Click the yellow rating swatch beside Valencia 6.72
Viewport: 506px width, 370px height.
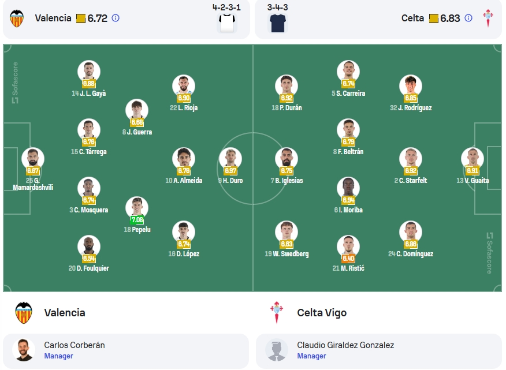point(81,18)
